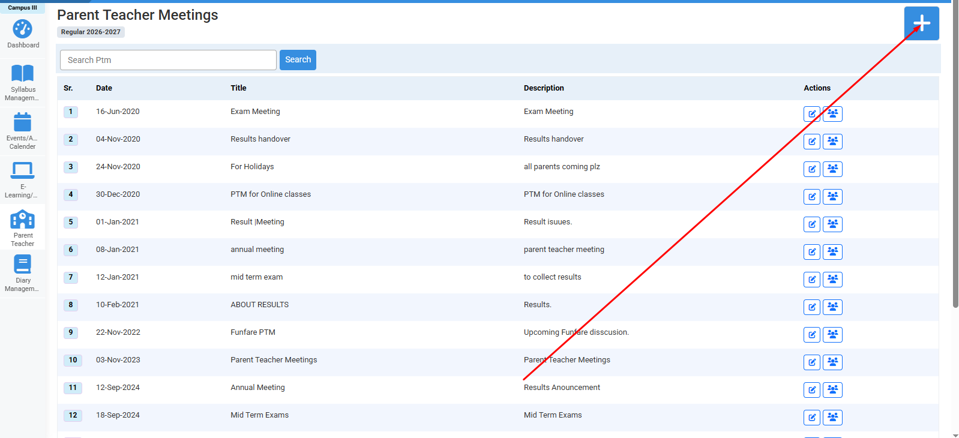
Task: Edit the annual meeting row dated 08-Jan-2021
Action: [811, 252]
